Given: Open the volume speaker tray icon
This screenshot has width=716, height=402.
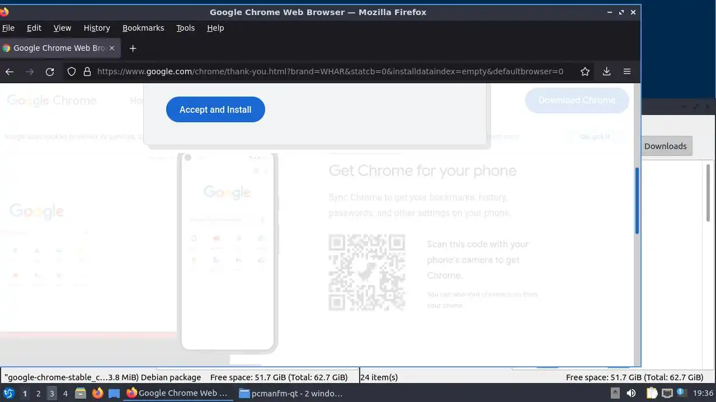Looking at the screenshot, I should click(x=632, y=393).
